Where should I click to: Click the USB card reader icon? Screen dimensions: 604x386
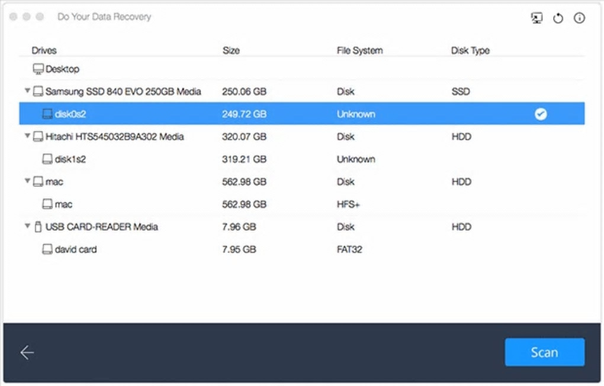coord(38,227)
